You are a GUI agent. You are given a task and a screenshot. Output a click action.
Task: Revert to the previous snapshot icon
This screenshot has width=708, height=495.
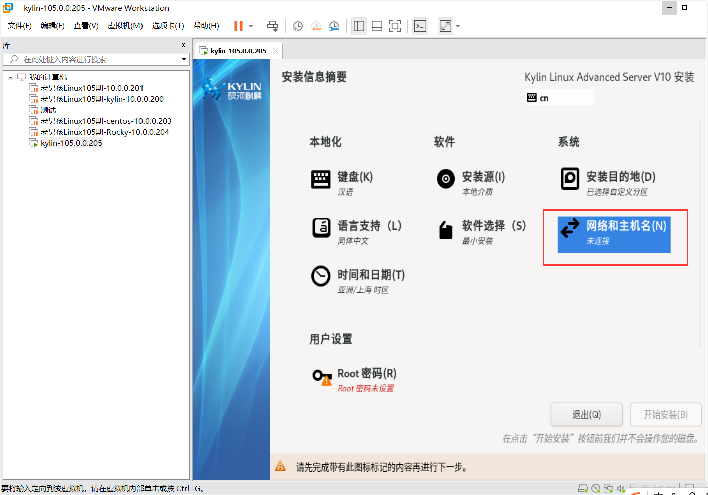point(316,26)
